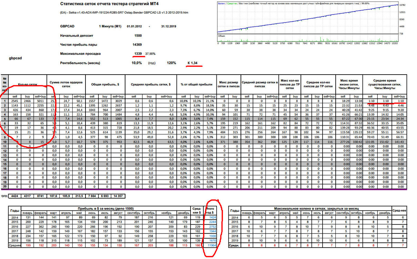Click the 'Макс размер сетки в пипсах' header
This screenshot has width=417, height=259.
click(x=229, y=84)
